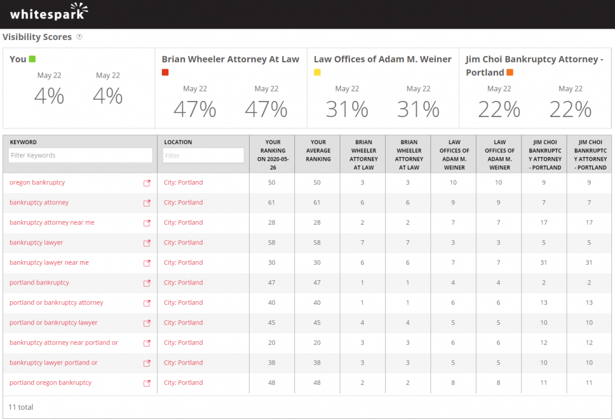Screen dimensions: 615x420
Task: Open external link for bankruptcy lawyer portland or
Action: pos(147,363)
